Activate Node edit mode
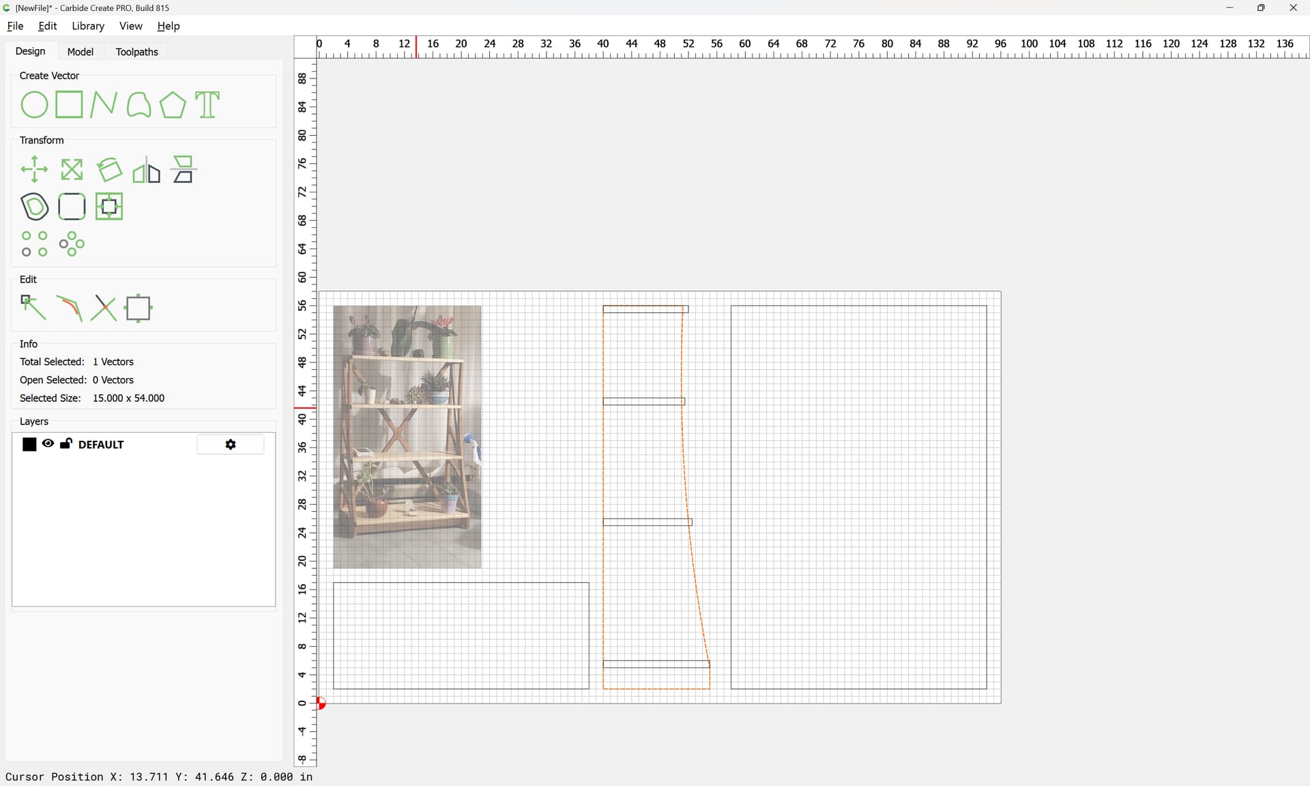The height and width of the screenshot is (786, 1310). 33,308
